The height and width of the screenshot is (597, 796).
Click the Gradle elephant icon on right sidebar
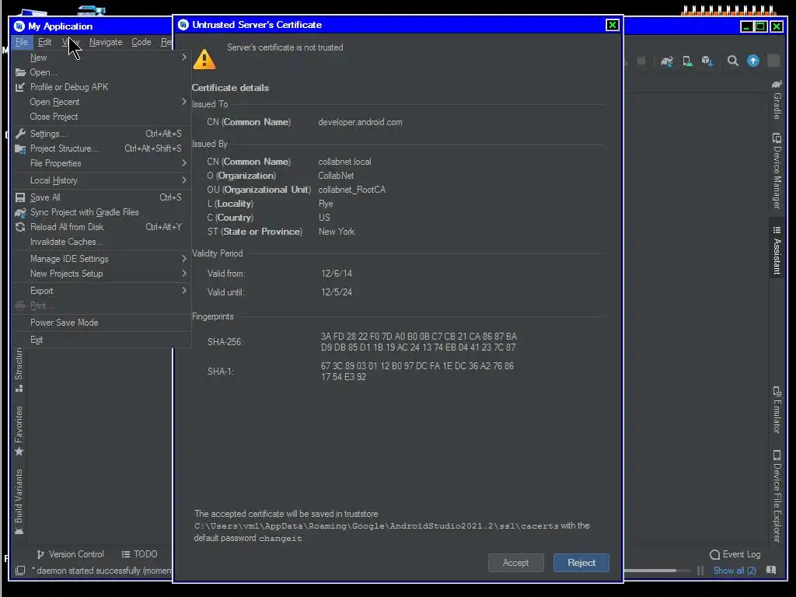(777, 84)
